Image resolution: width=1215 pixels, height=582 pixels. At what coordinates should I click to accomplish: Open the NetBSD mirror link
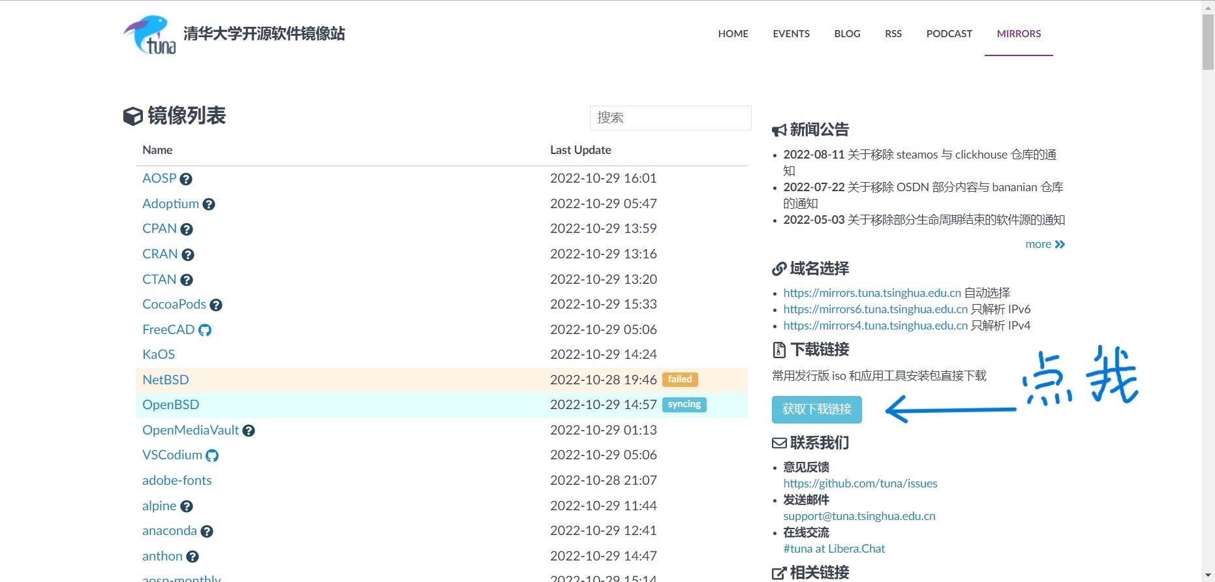coord(166,380)
